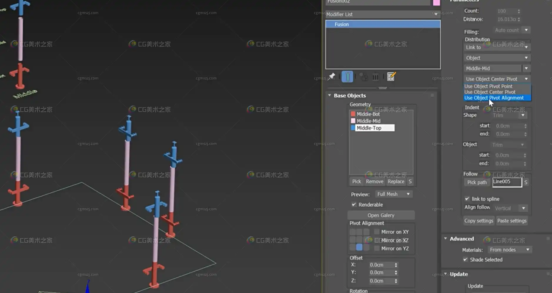Open Shape Trim dropdown

tap(509, 115)
